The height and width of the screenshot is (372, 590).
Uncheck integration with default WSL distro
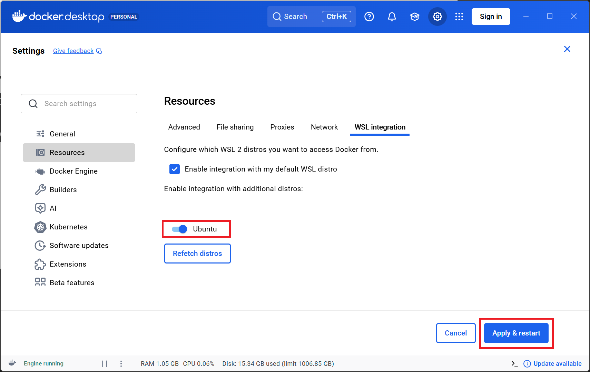point(175,169)
